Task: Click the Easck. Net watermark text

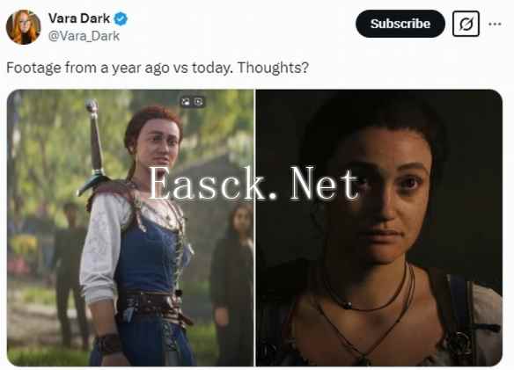Action: click(254, 183)
